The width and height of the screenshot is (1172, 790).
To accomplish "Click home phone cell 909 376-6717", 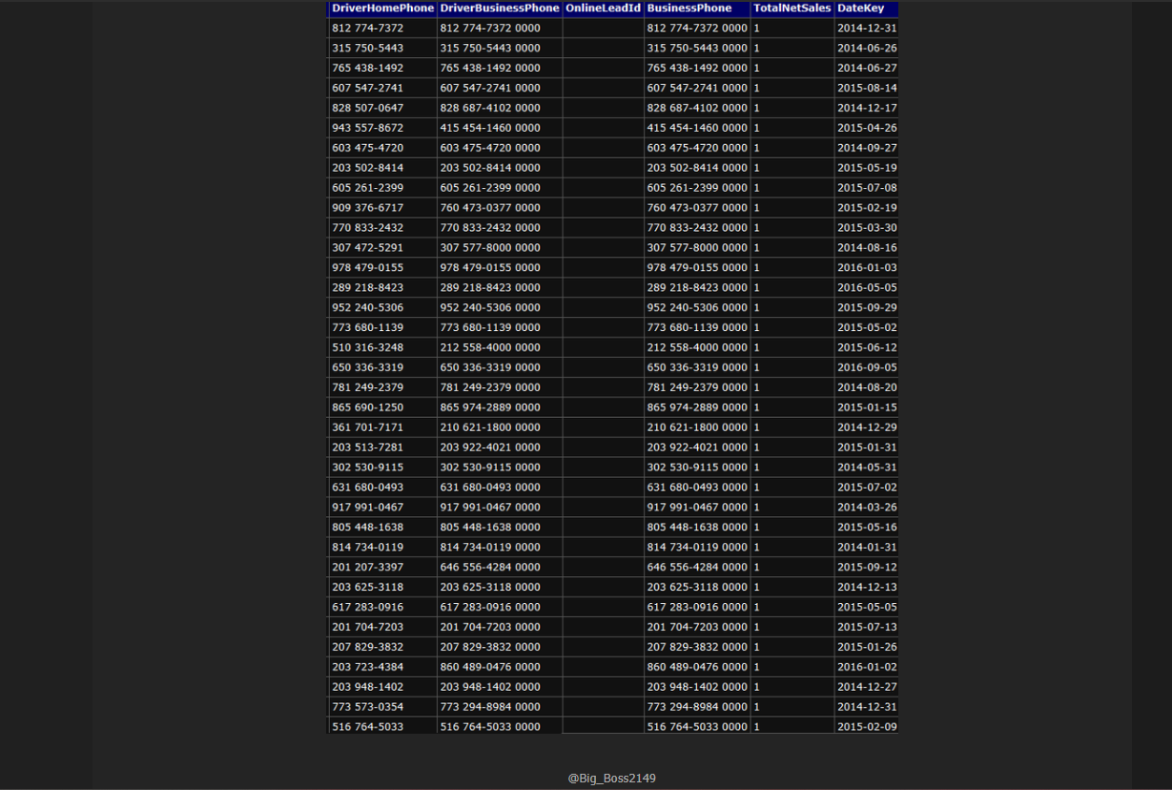I will (368, 208).
